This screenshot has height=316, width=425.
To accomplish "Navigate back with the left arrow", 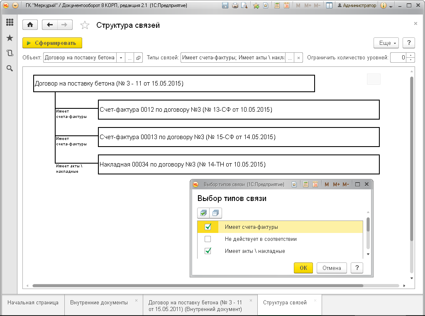I will [x=50, y=25].
